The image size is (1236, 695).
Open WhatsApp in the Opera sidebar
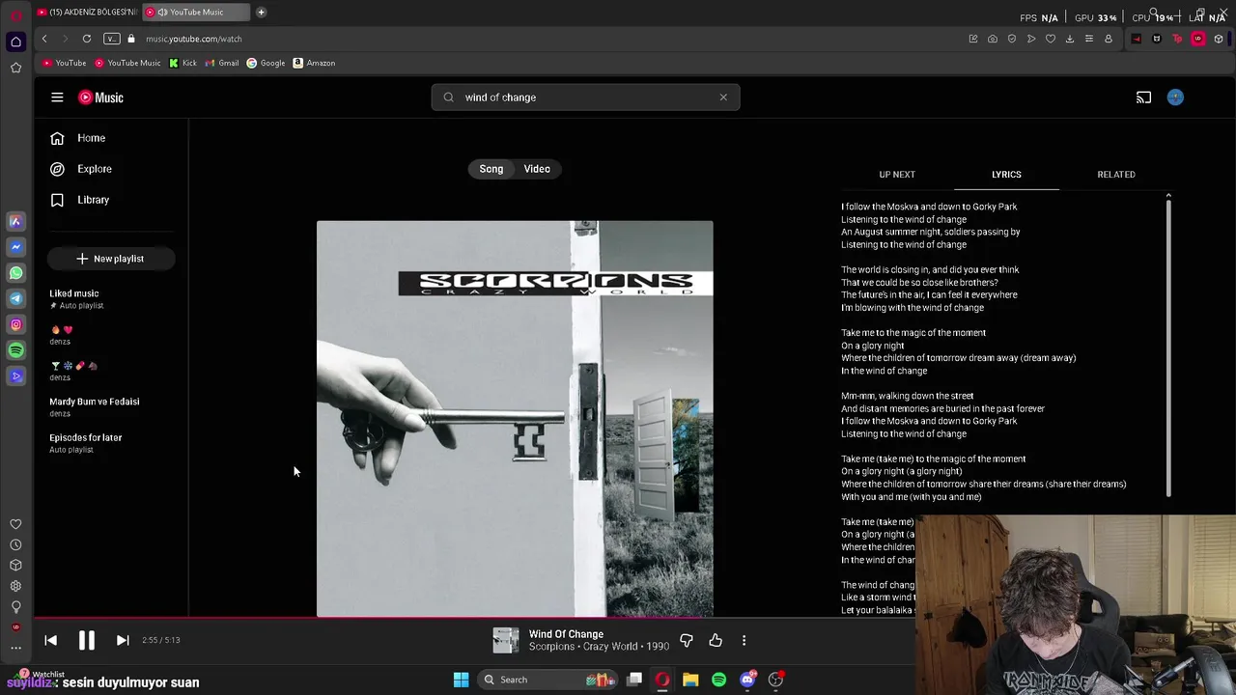pyautogui.click(x=15, y=273)
